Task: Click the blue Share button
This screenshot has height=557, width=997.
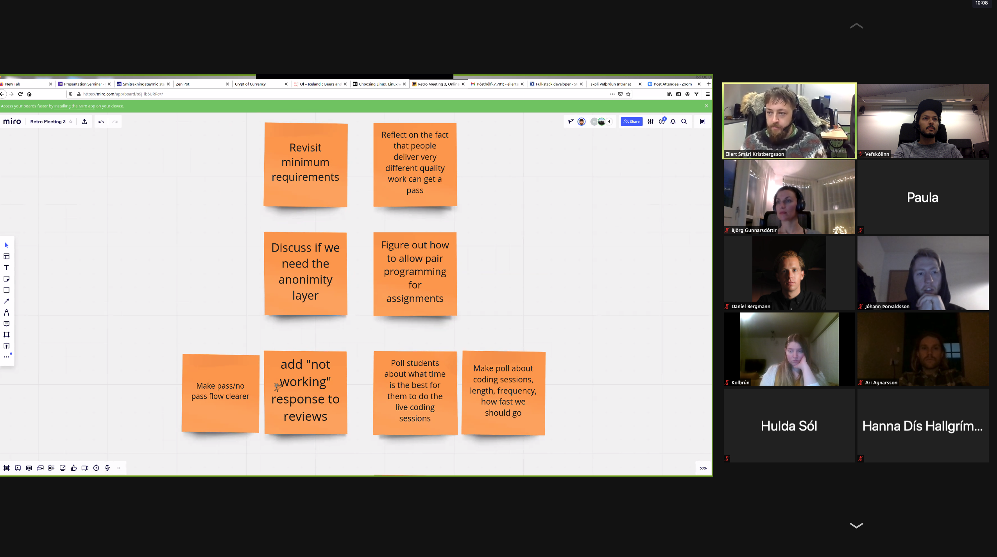Action: (631, 121)
